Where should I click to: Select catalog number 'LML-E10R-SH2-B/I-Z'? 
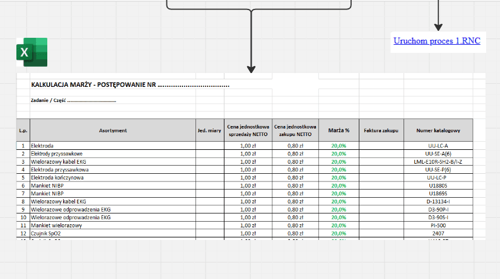438,162
